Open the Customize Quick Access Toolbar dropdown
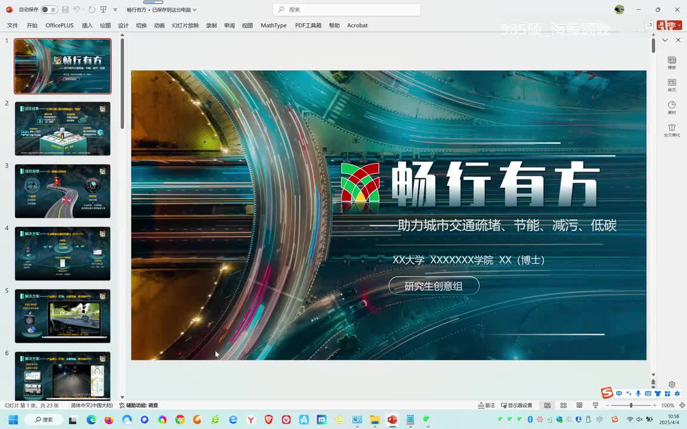This screenshot has height=429, width=687. tap(115, 10)
